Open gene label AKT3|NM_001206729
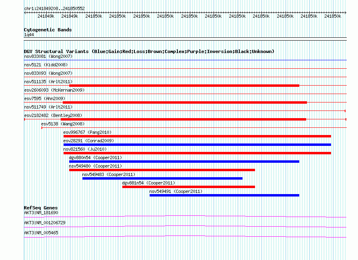Screen dimensions: 358x260 point(45,223)
